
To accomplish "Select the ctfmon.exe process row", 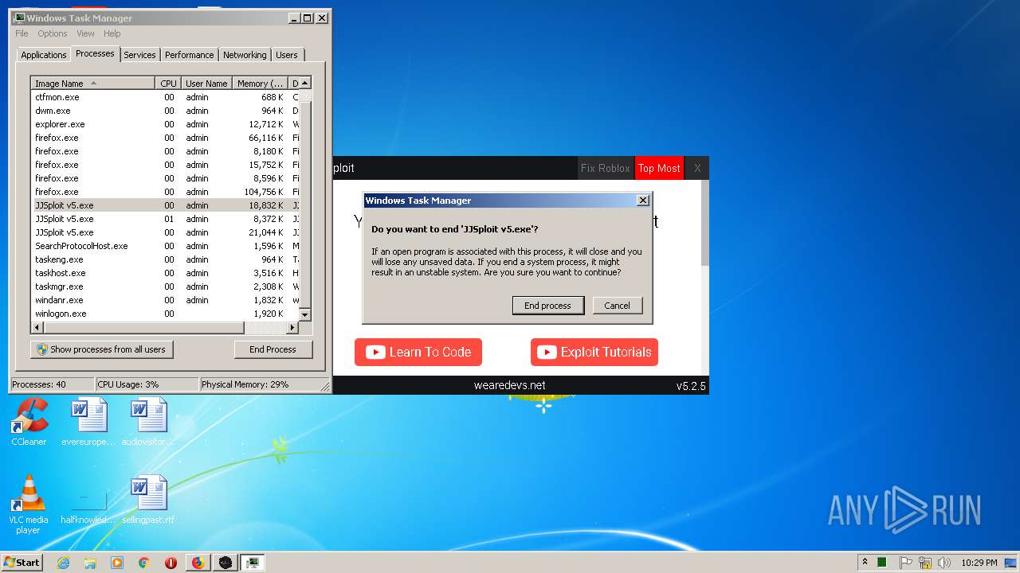I will 165,97.
